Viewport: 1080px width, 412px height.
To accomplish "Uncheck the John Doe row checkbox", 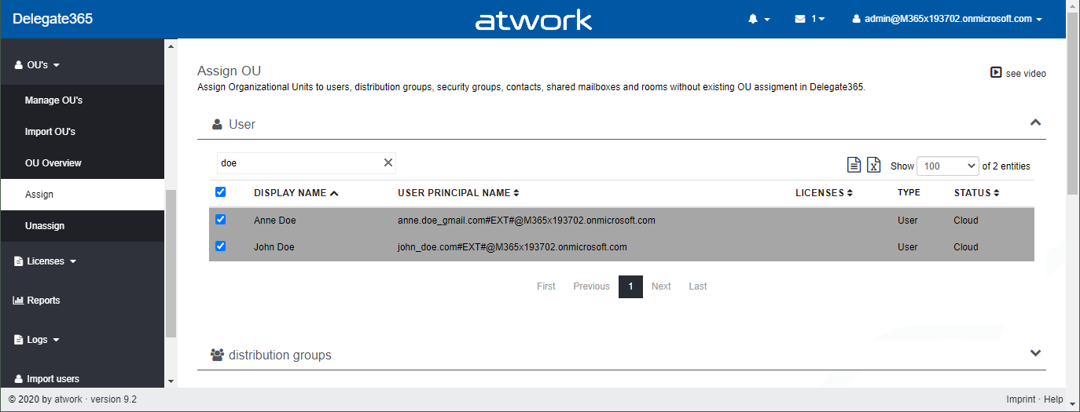I will point(220,246).
